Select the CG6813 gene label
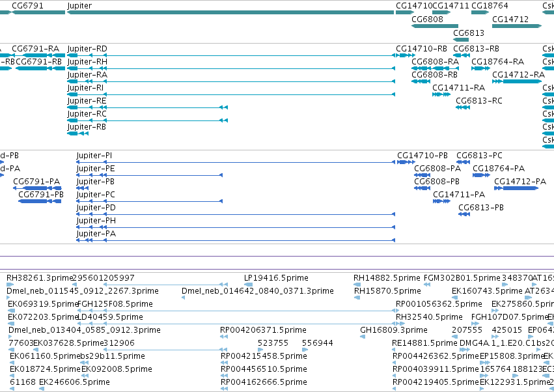The height and width of the screenshot is (392, 554). 469,33
